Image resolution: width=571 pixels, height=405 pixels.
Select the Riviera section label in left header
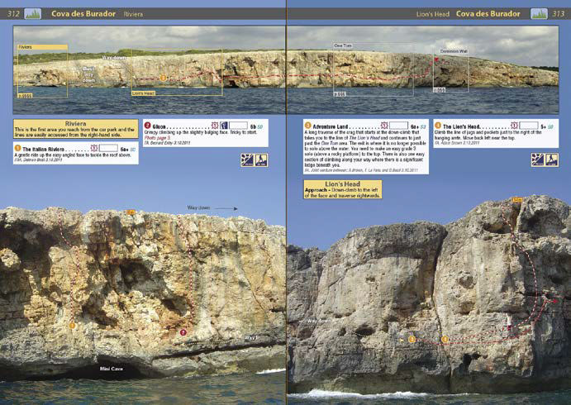click(132, 15)
